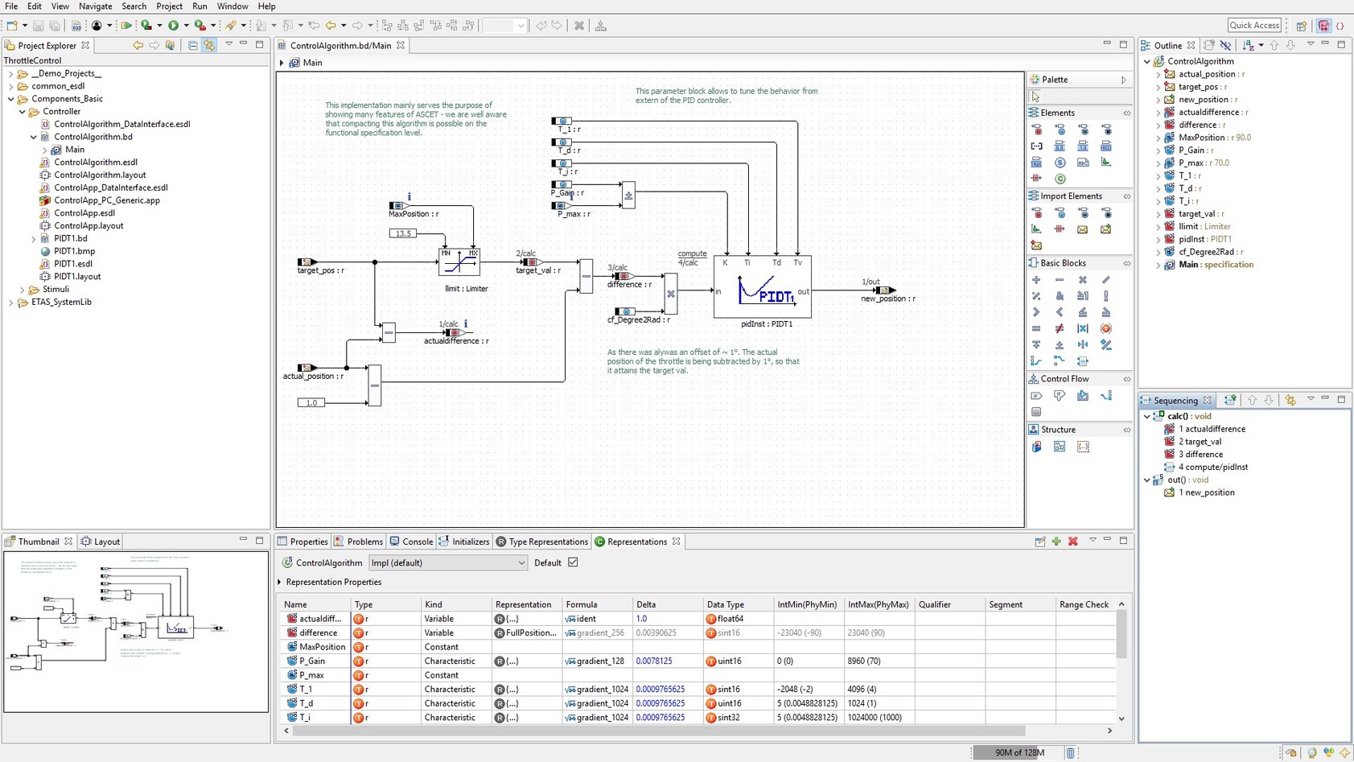Select ControlAlgorithm.esdl in Project Explorer
This screenshot has height=762, width=1354.
pos(95,163)
